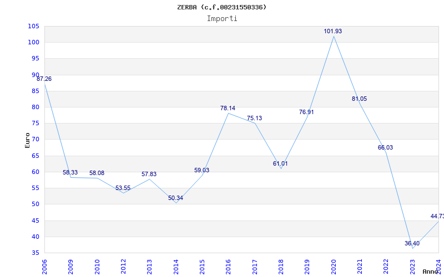This screenshot has height=277, width=444.
Task: Select the 101.93 peak value label
Action: (332, 31)
